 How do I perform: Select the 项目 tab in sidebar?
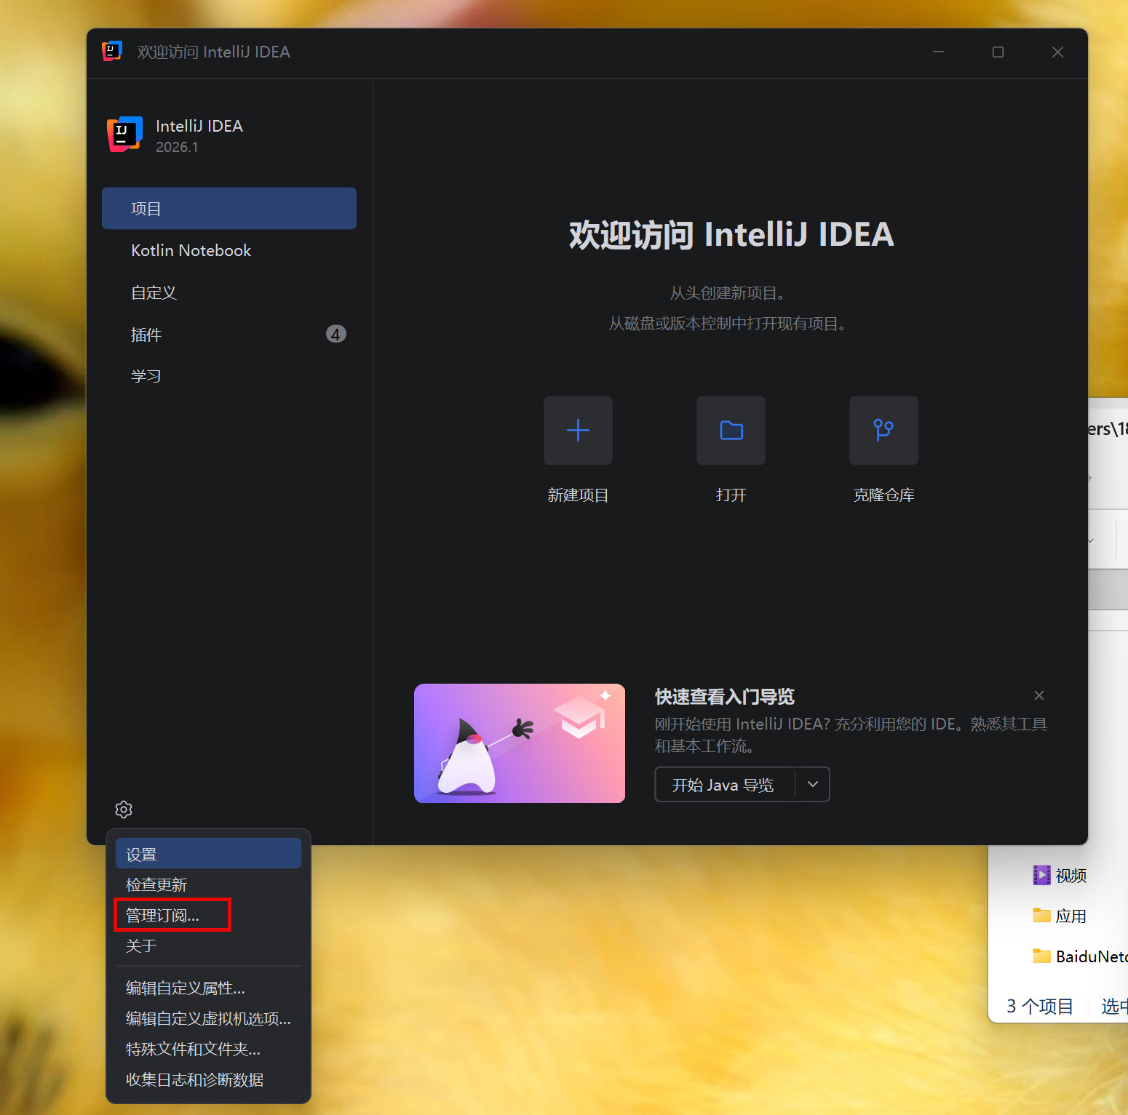(229, 209)
